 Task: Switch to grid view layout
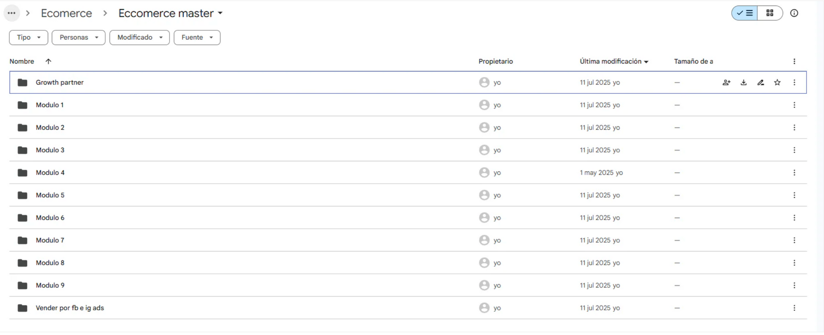coord(770,13)
